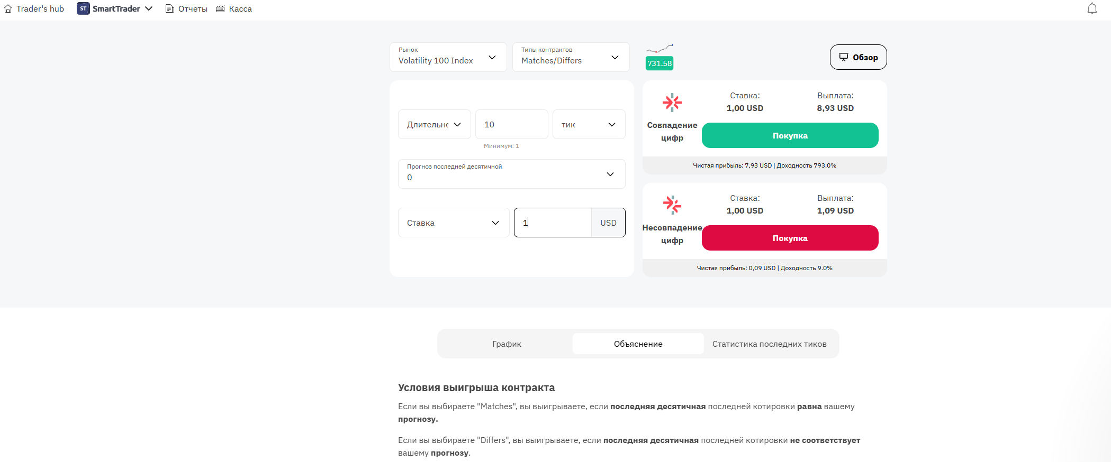Click the Differs (Несовпадение цифр) contract icon
The image size is (1111, 462).
tap(672, 205)
